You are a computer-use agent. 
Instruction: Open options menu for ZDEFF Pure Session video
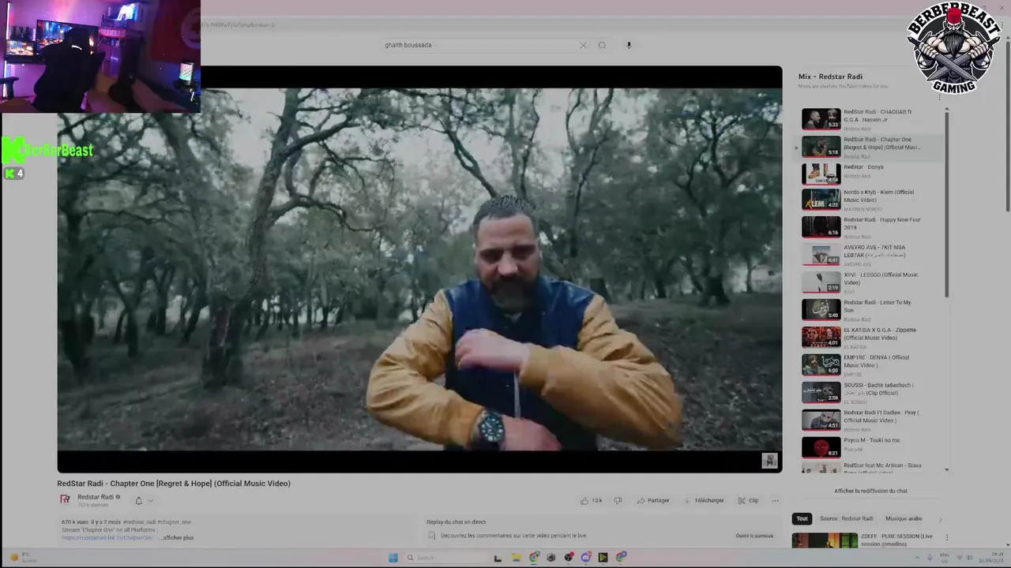coord(946,537)
